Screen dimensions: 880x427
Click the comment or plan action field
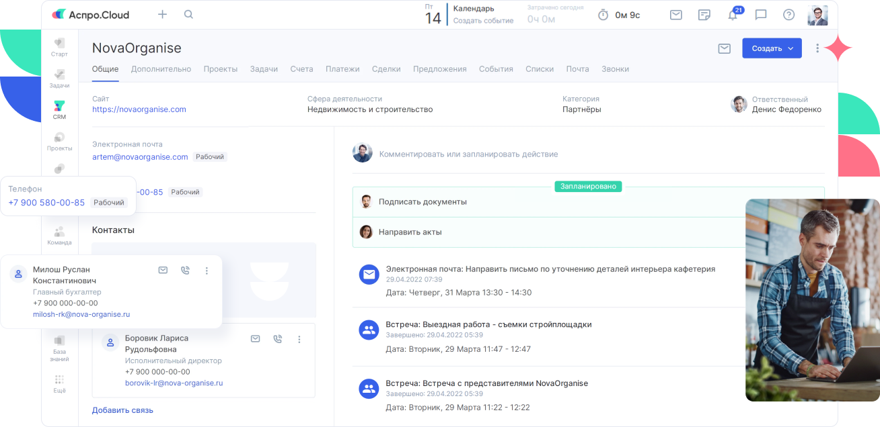468,154
